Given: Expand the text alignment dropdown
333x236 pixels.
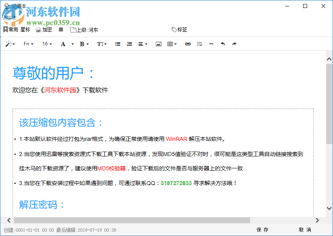Looking at the screenshot, I should [x=142, y=44].
